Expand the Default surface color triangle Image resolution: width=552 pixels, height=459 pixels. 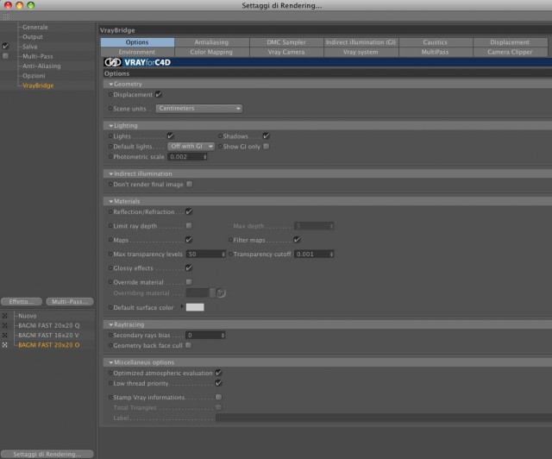[182, 307]
